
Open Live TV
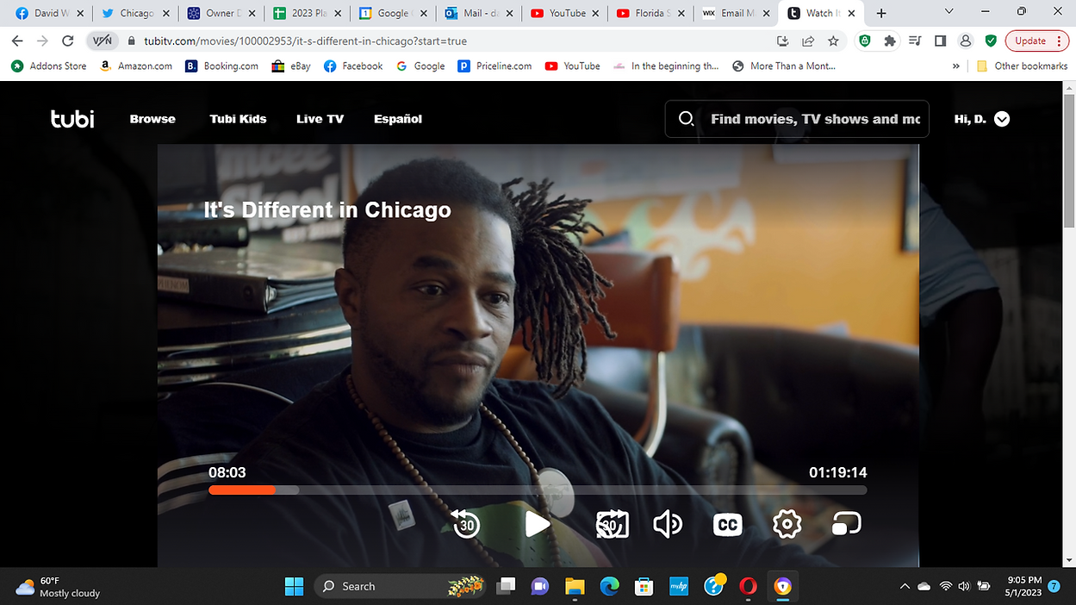coord(320,119)
